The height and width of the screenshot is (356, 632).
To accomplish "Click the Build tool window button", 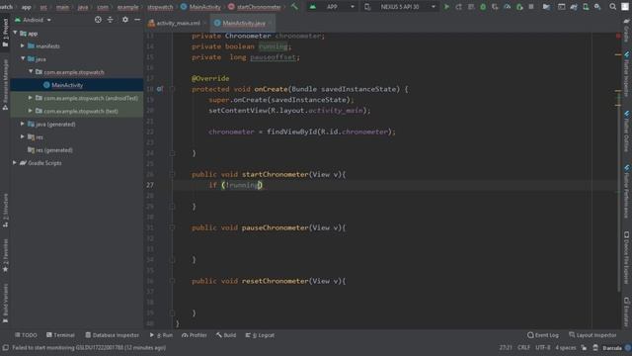I will point(226,335).
